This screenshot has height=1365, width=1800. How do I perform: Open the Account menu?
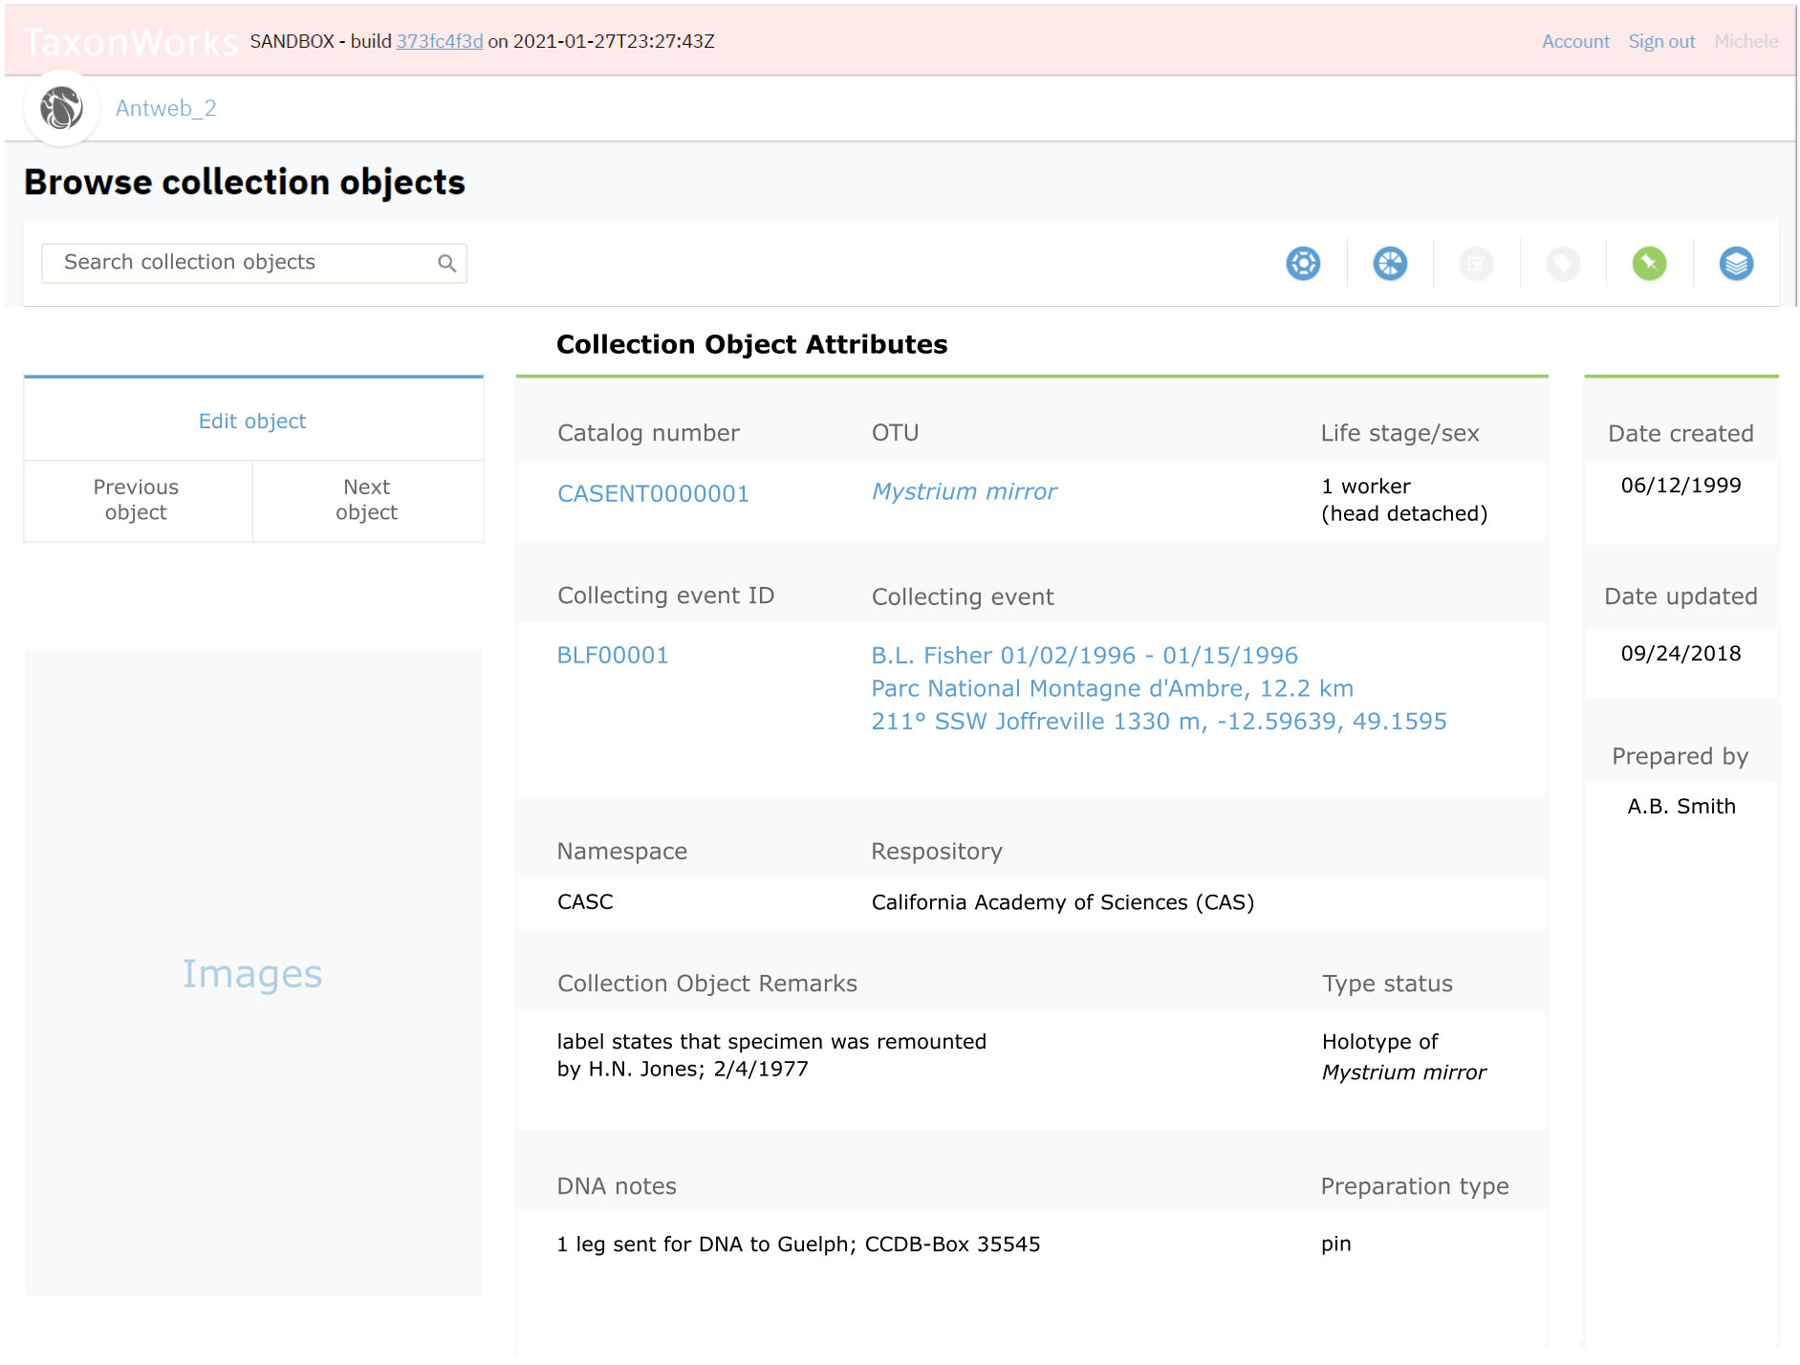1574,41
